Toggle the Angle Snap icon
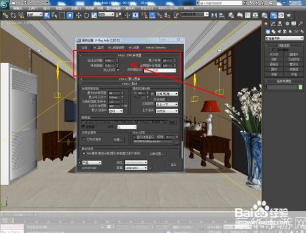Screen dimensions: 306x233 [152, 15]
